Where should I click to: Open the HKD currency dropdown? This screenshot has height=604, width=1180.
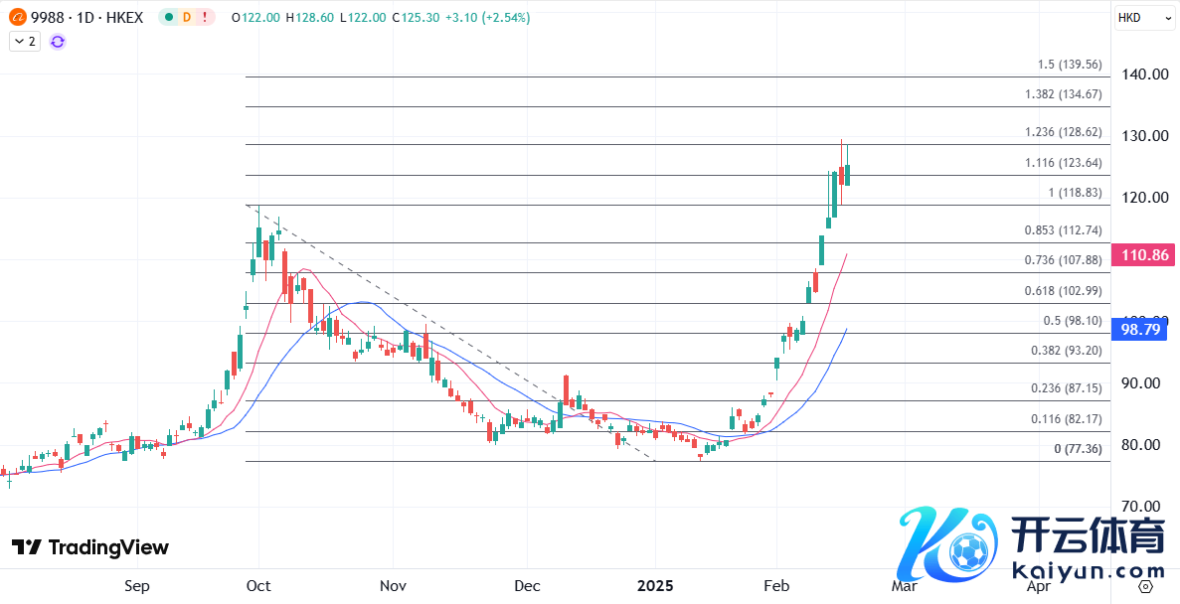pyautogui.click(x=1136, y=18)
